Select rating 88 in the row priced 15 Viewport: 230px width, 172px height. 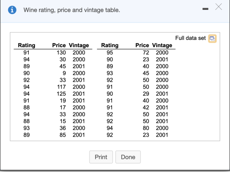tap(26, 121)
